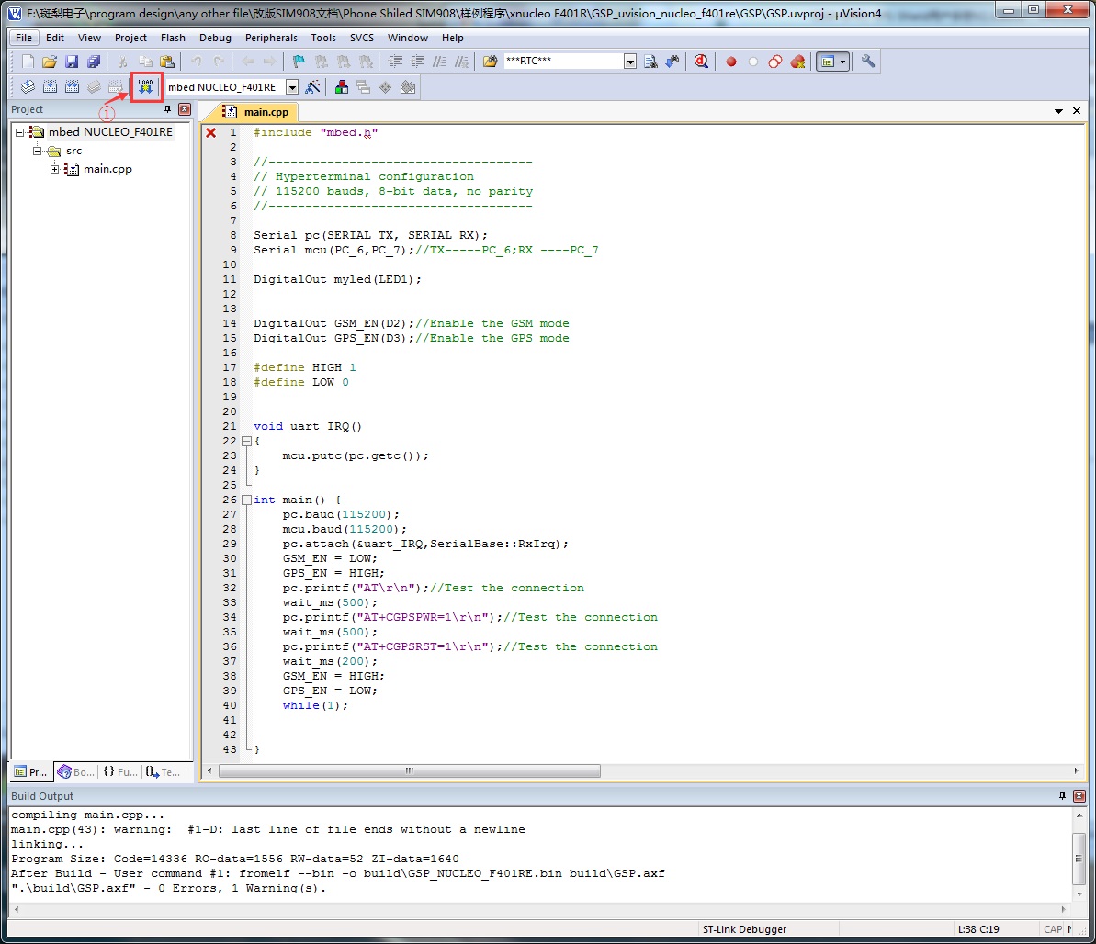Open the Target Options magic wand icon
Image resolution: width=1096 pixels, height=944 pixels.
(312, 86)
